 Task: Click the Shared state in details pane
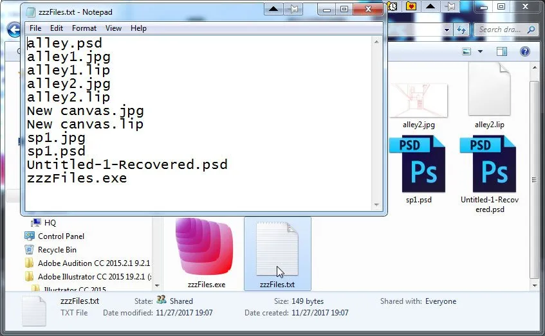point(181,301)
